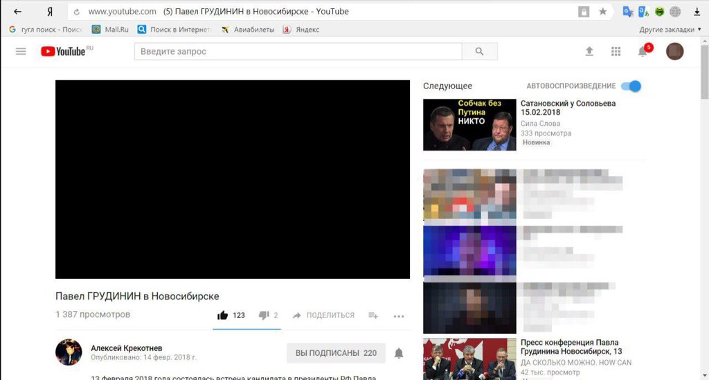The image size is (709, 380).
Task: Open the YouTube hamburger guide menu
Action: click(21, 52)
